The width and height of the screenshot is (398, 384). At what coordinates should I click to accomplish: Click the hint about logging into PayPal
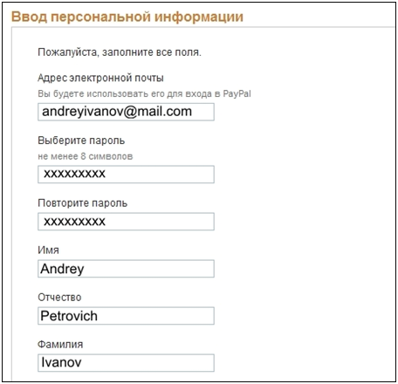click(x=144, y=93)
